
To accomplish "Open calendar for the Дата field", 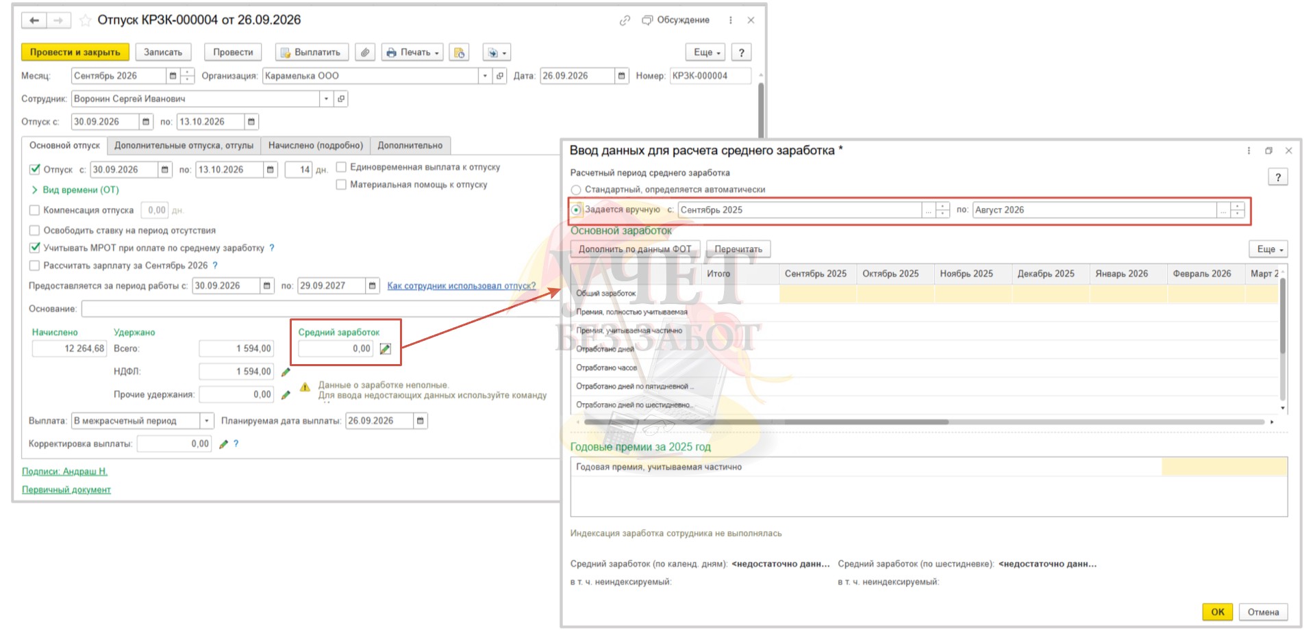I will [622, 76].
